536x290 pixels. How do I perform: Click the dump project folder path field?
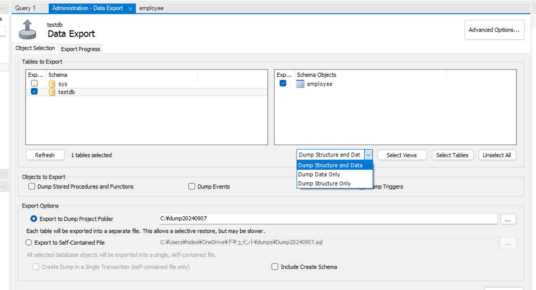coord(328,218)
